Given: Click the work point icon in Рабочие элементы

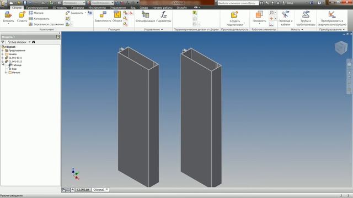Looking at the screenshot, I should coord(271,18).
